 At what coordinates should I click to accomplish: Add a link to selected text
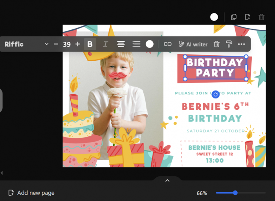[168, 44]
